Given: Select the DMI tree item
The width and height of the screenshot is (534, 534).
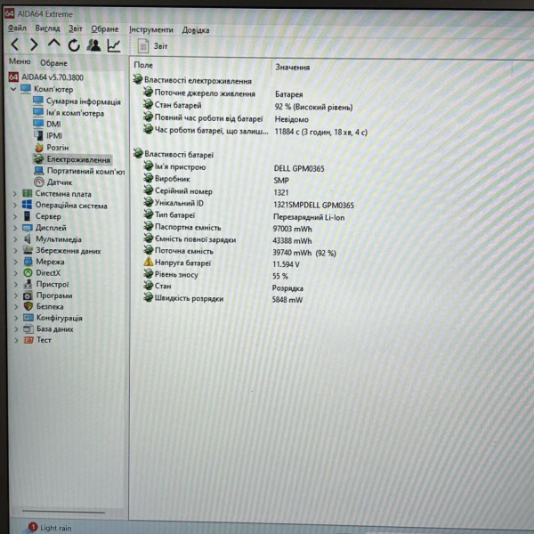Looking at the screenshot, I should coord(47,124).
